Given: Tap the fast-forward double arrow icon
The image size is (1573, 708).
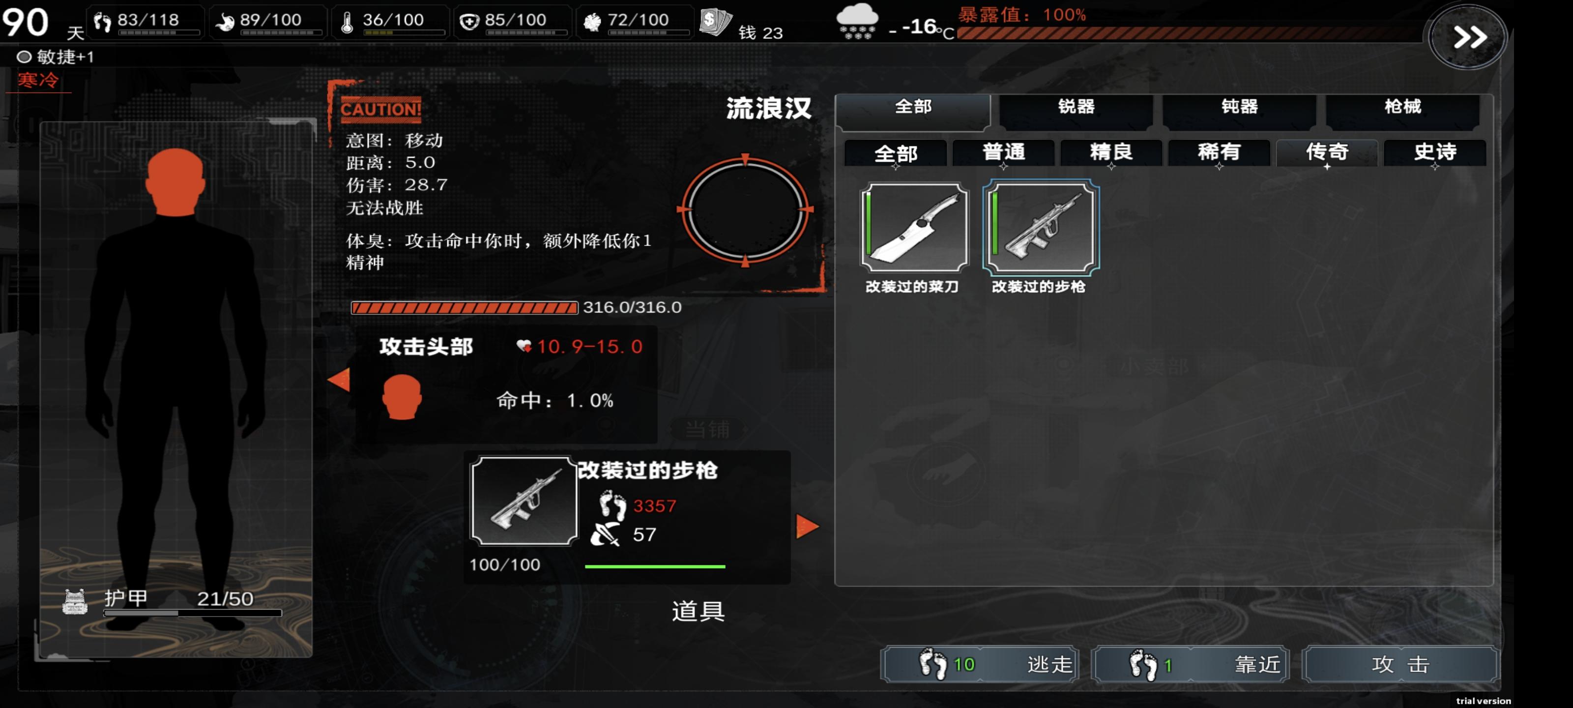Looking at the screenshot, I should 1469,38.
